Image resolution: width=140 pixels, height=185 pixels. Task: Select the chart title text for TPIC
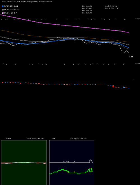coord(27,2)
